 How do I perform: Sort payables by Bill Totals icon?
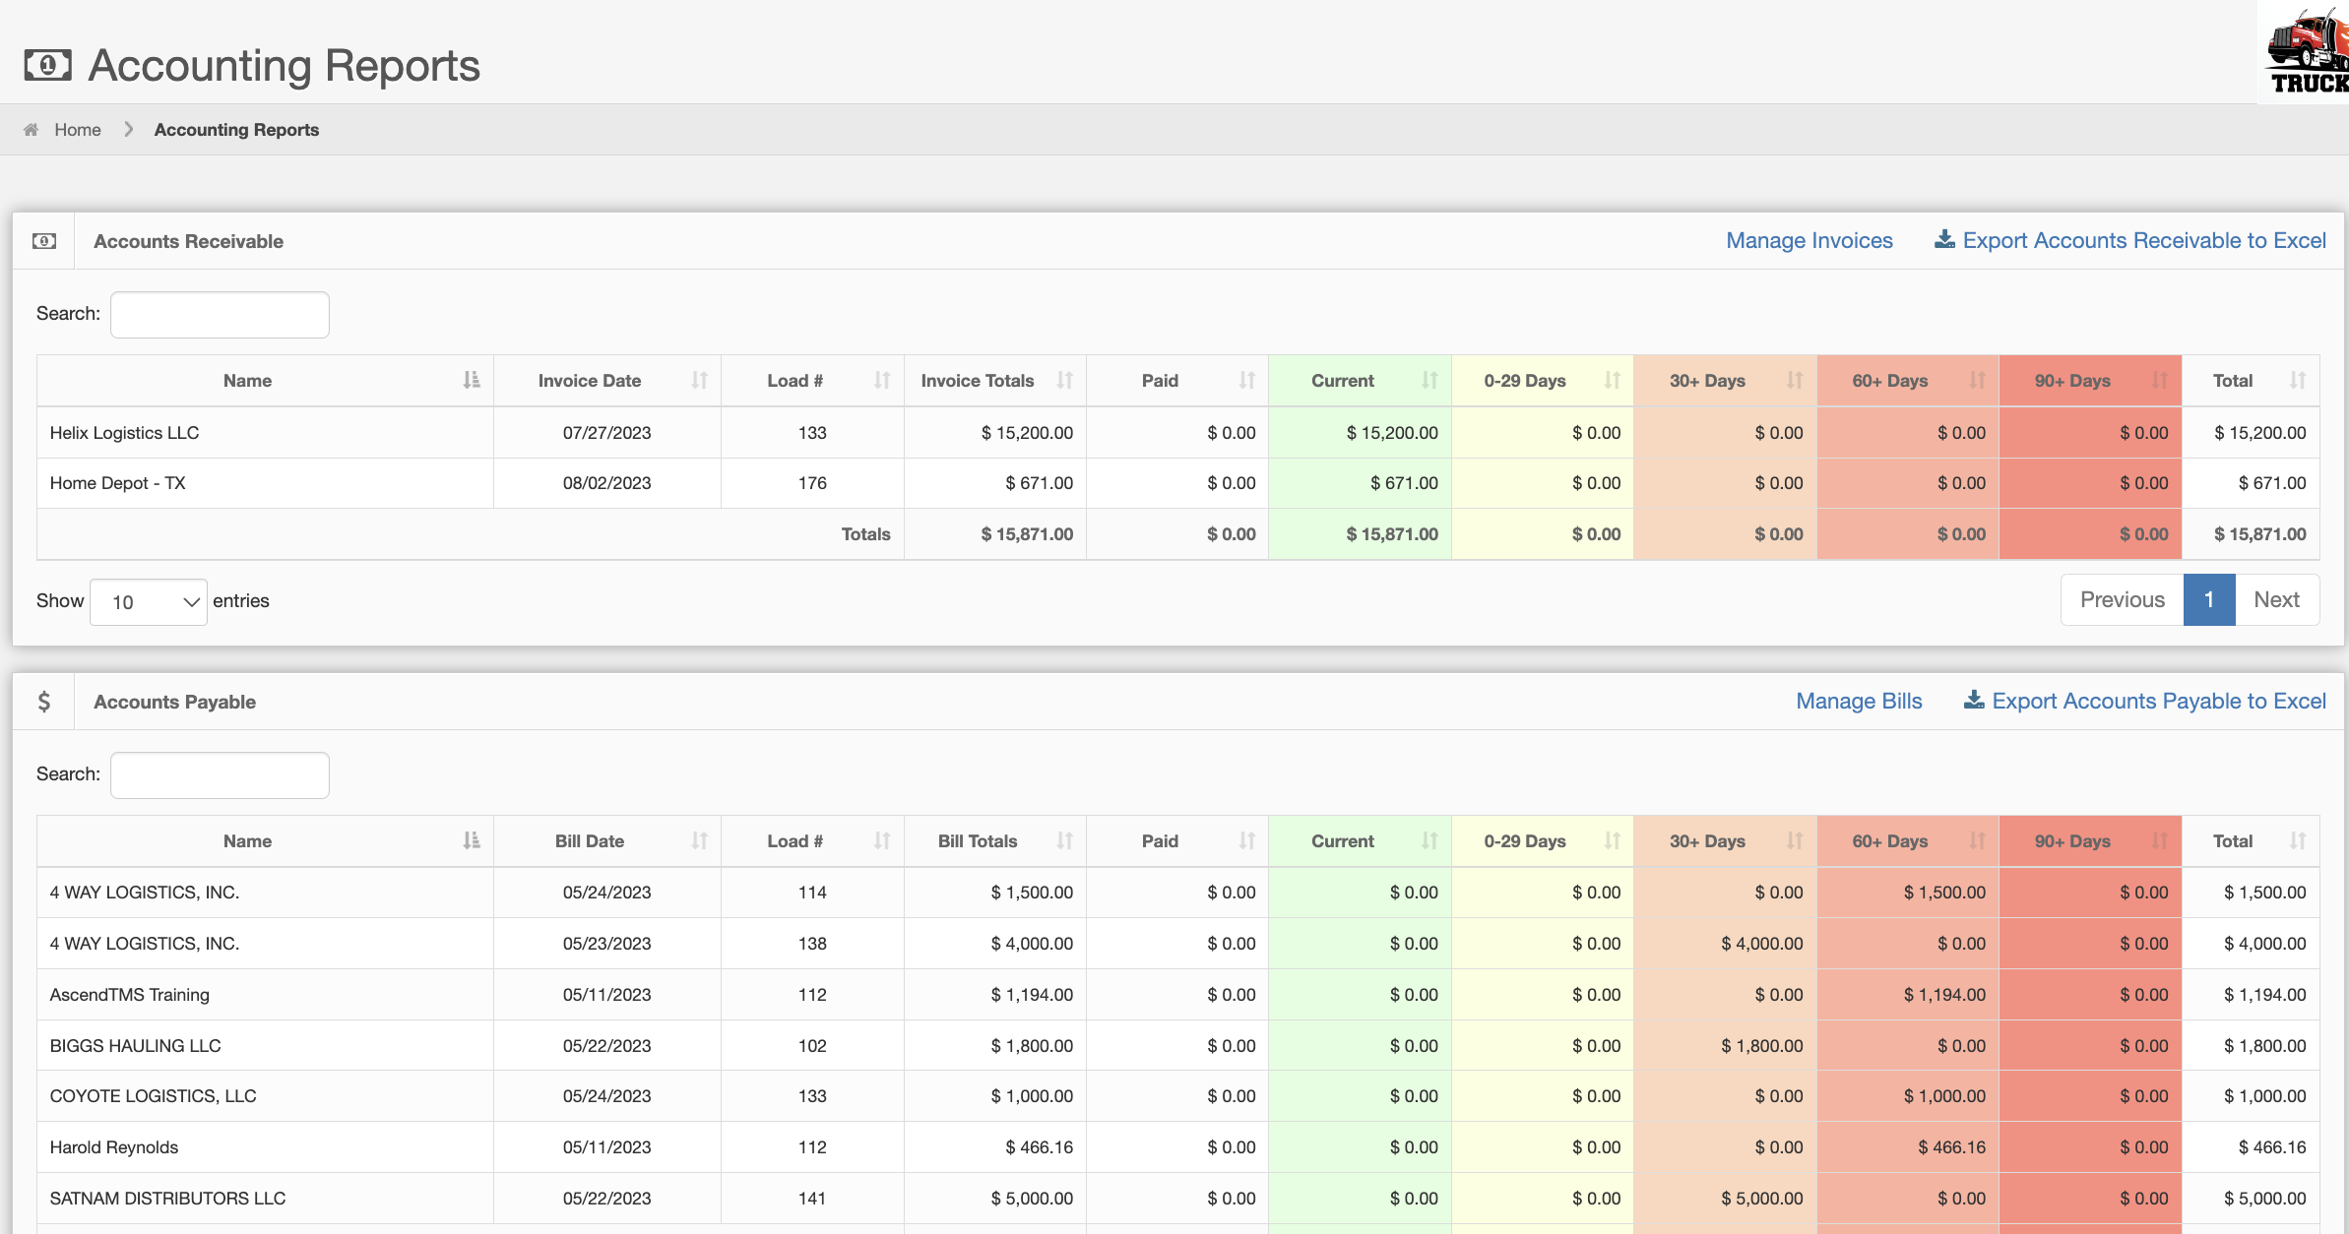(x=1064, y=841)
